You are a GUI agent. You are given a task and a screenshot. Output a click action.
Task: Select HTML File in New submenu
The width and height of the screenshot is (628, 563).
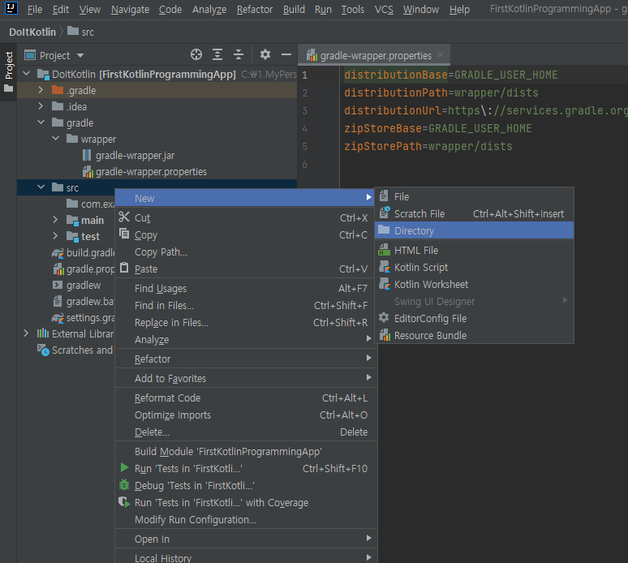pyautogui.click(x=474, y=250)
